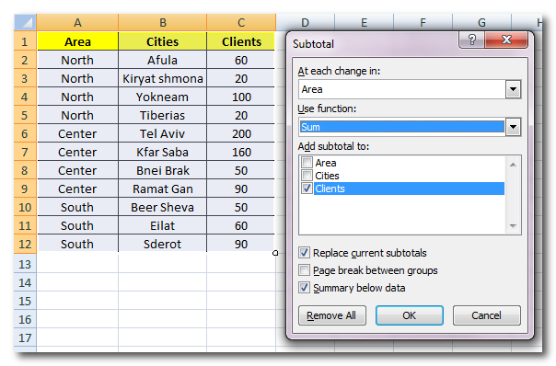Click the Cities header cell

(x=162, y=41)
